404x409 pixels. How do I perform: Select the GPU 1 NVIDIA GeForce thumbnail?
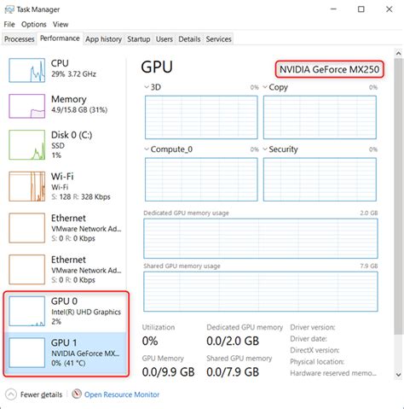tap(26, 353)
